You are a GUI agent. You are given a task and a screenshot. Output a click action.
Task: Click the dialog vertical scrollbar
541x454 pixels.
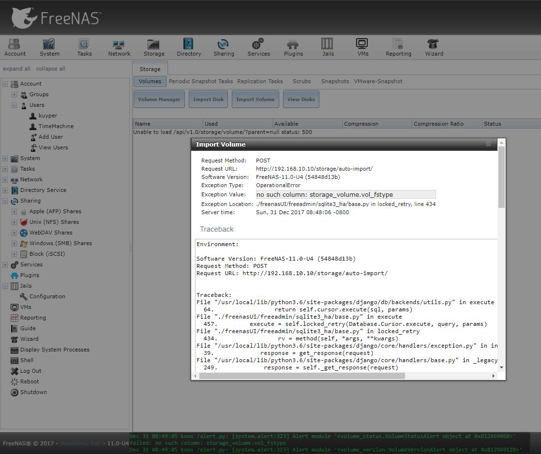tap(502, 177)
